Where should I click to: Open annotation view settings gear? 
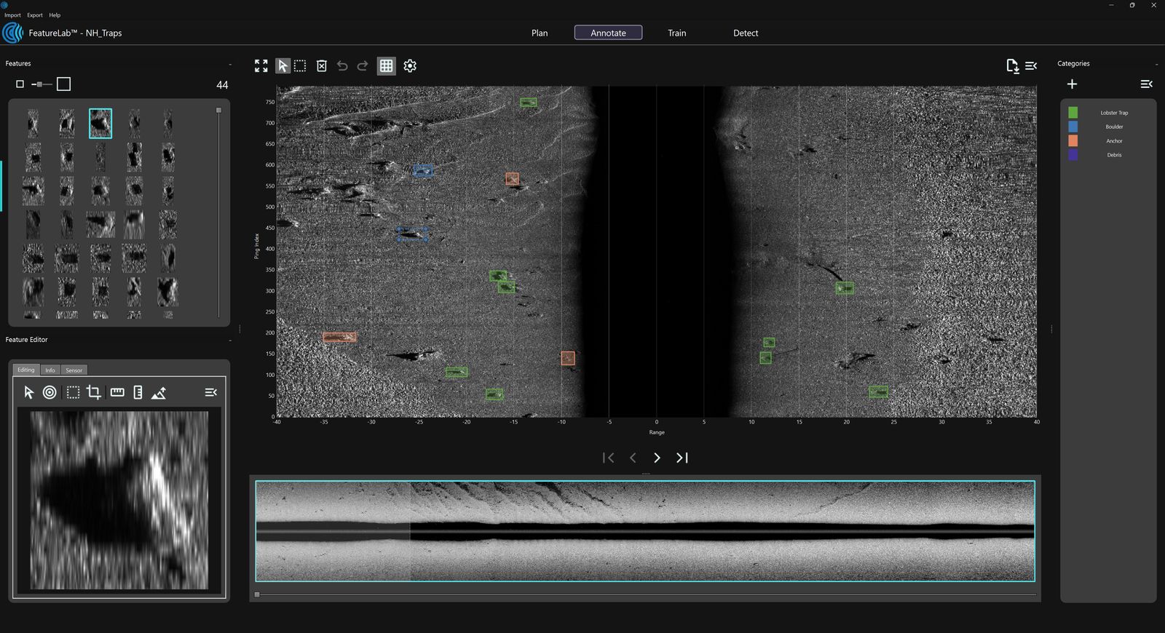[410, 66]
